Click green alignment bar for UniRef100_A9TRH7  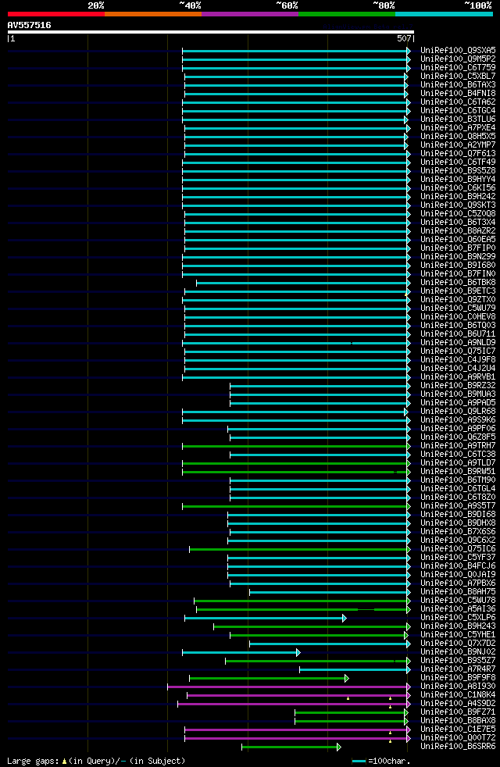(296, 446)
